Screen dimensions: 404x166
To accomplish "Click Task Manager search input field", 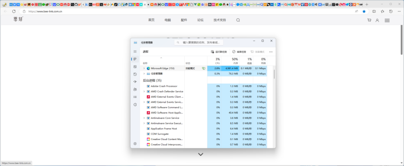I will (x=199, y=42).
